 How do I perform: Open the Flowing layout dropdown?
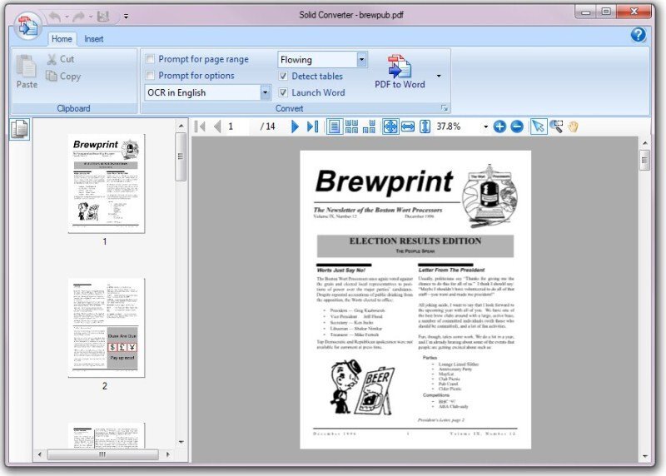click(x=361, y=60)
